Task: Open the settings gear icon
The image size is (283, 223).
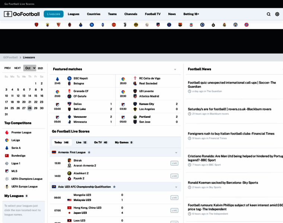Action: 277,14
